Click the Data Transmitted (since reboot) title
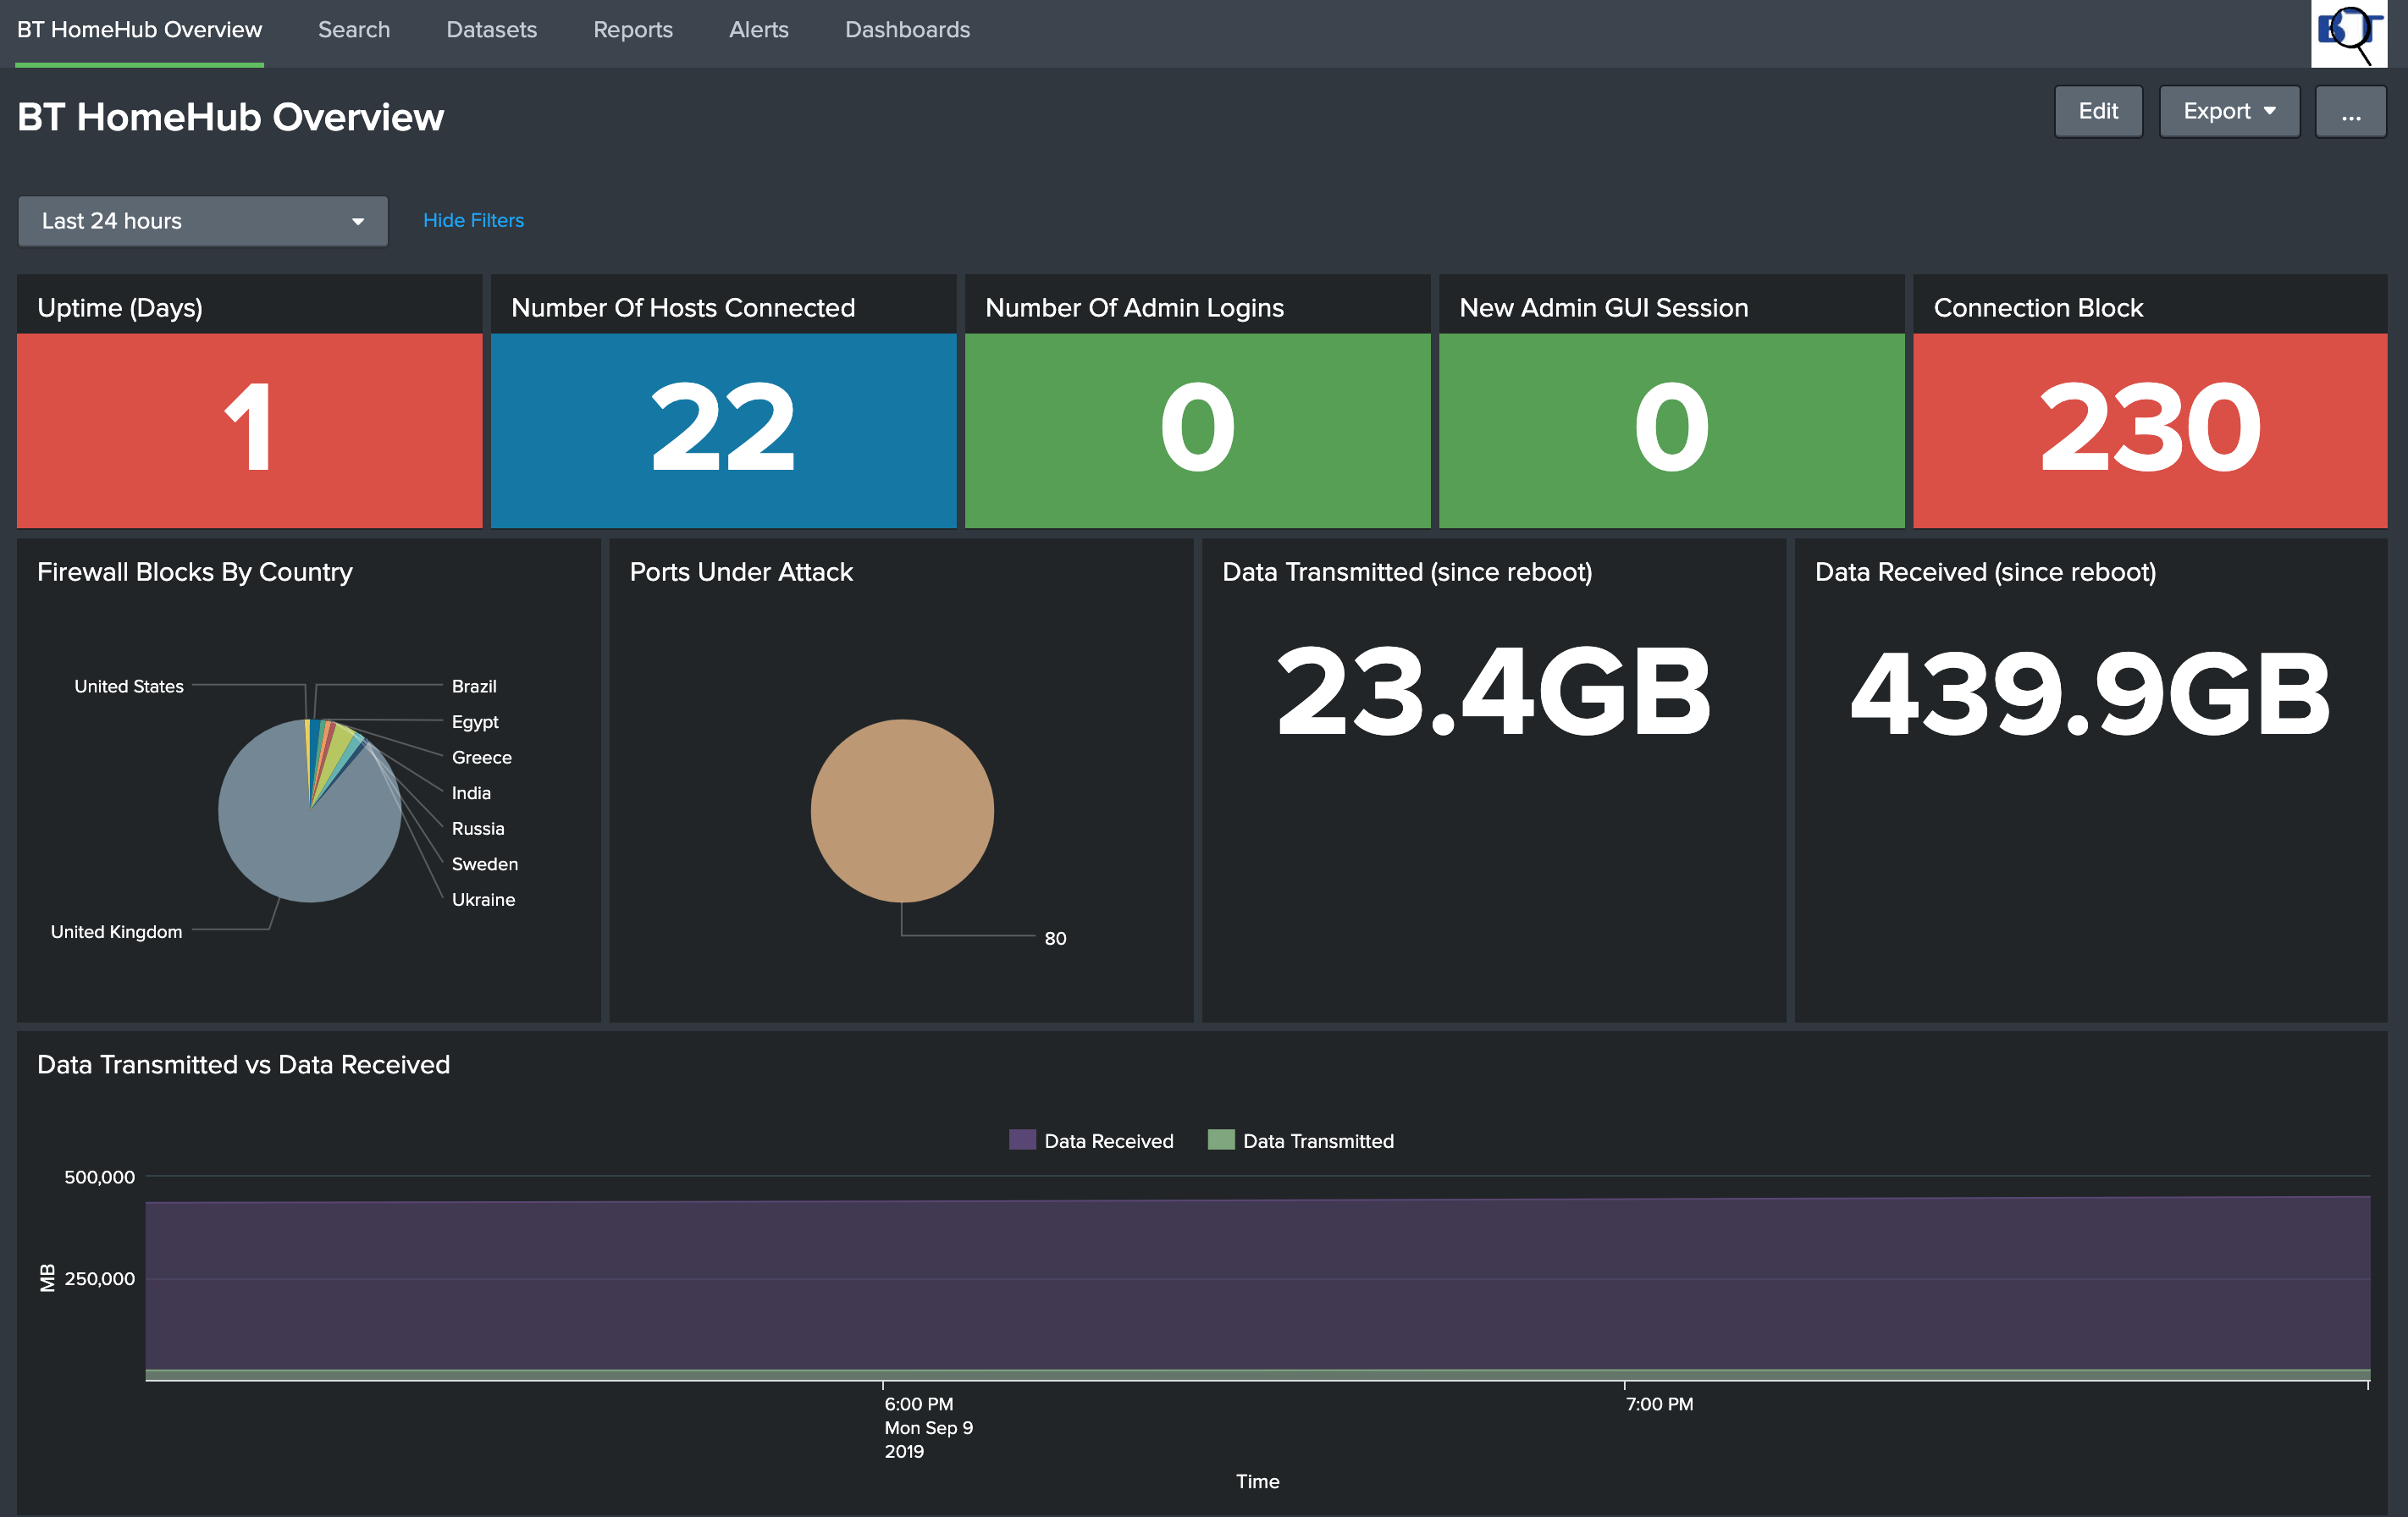2408x1517 pixels. click(x=1407, y=572)
